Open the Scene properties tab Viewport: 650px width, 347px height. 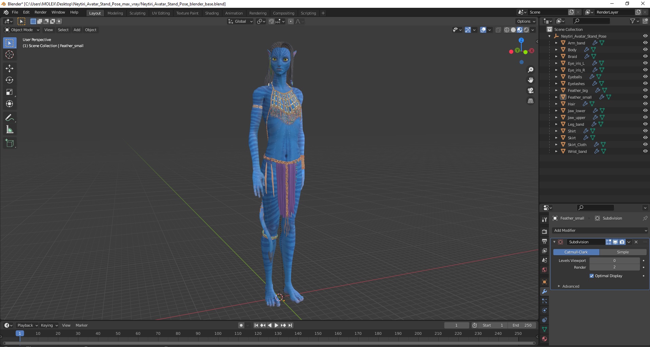[x=544, y=260]
